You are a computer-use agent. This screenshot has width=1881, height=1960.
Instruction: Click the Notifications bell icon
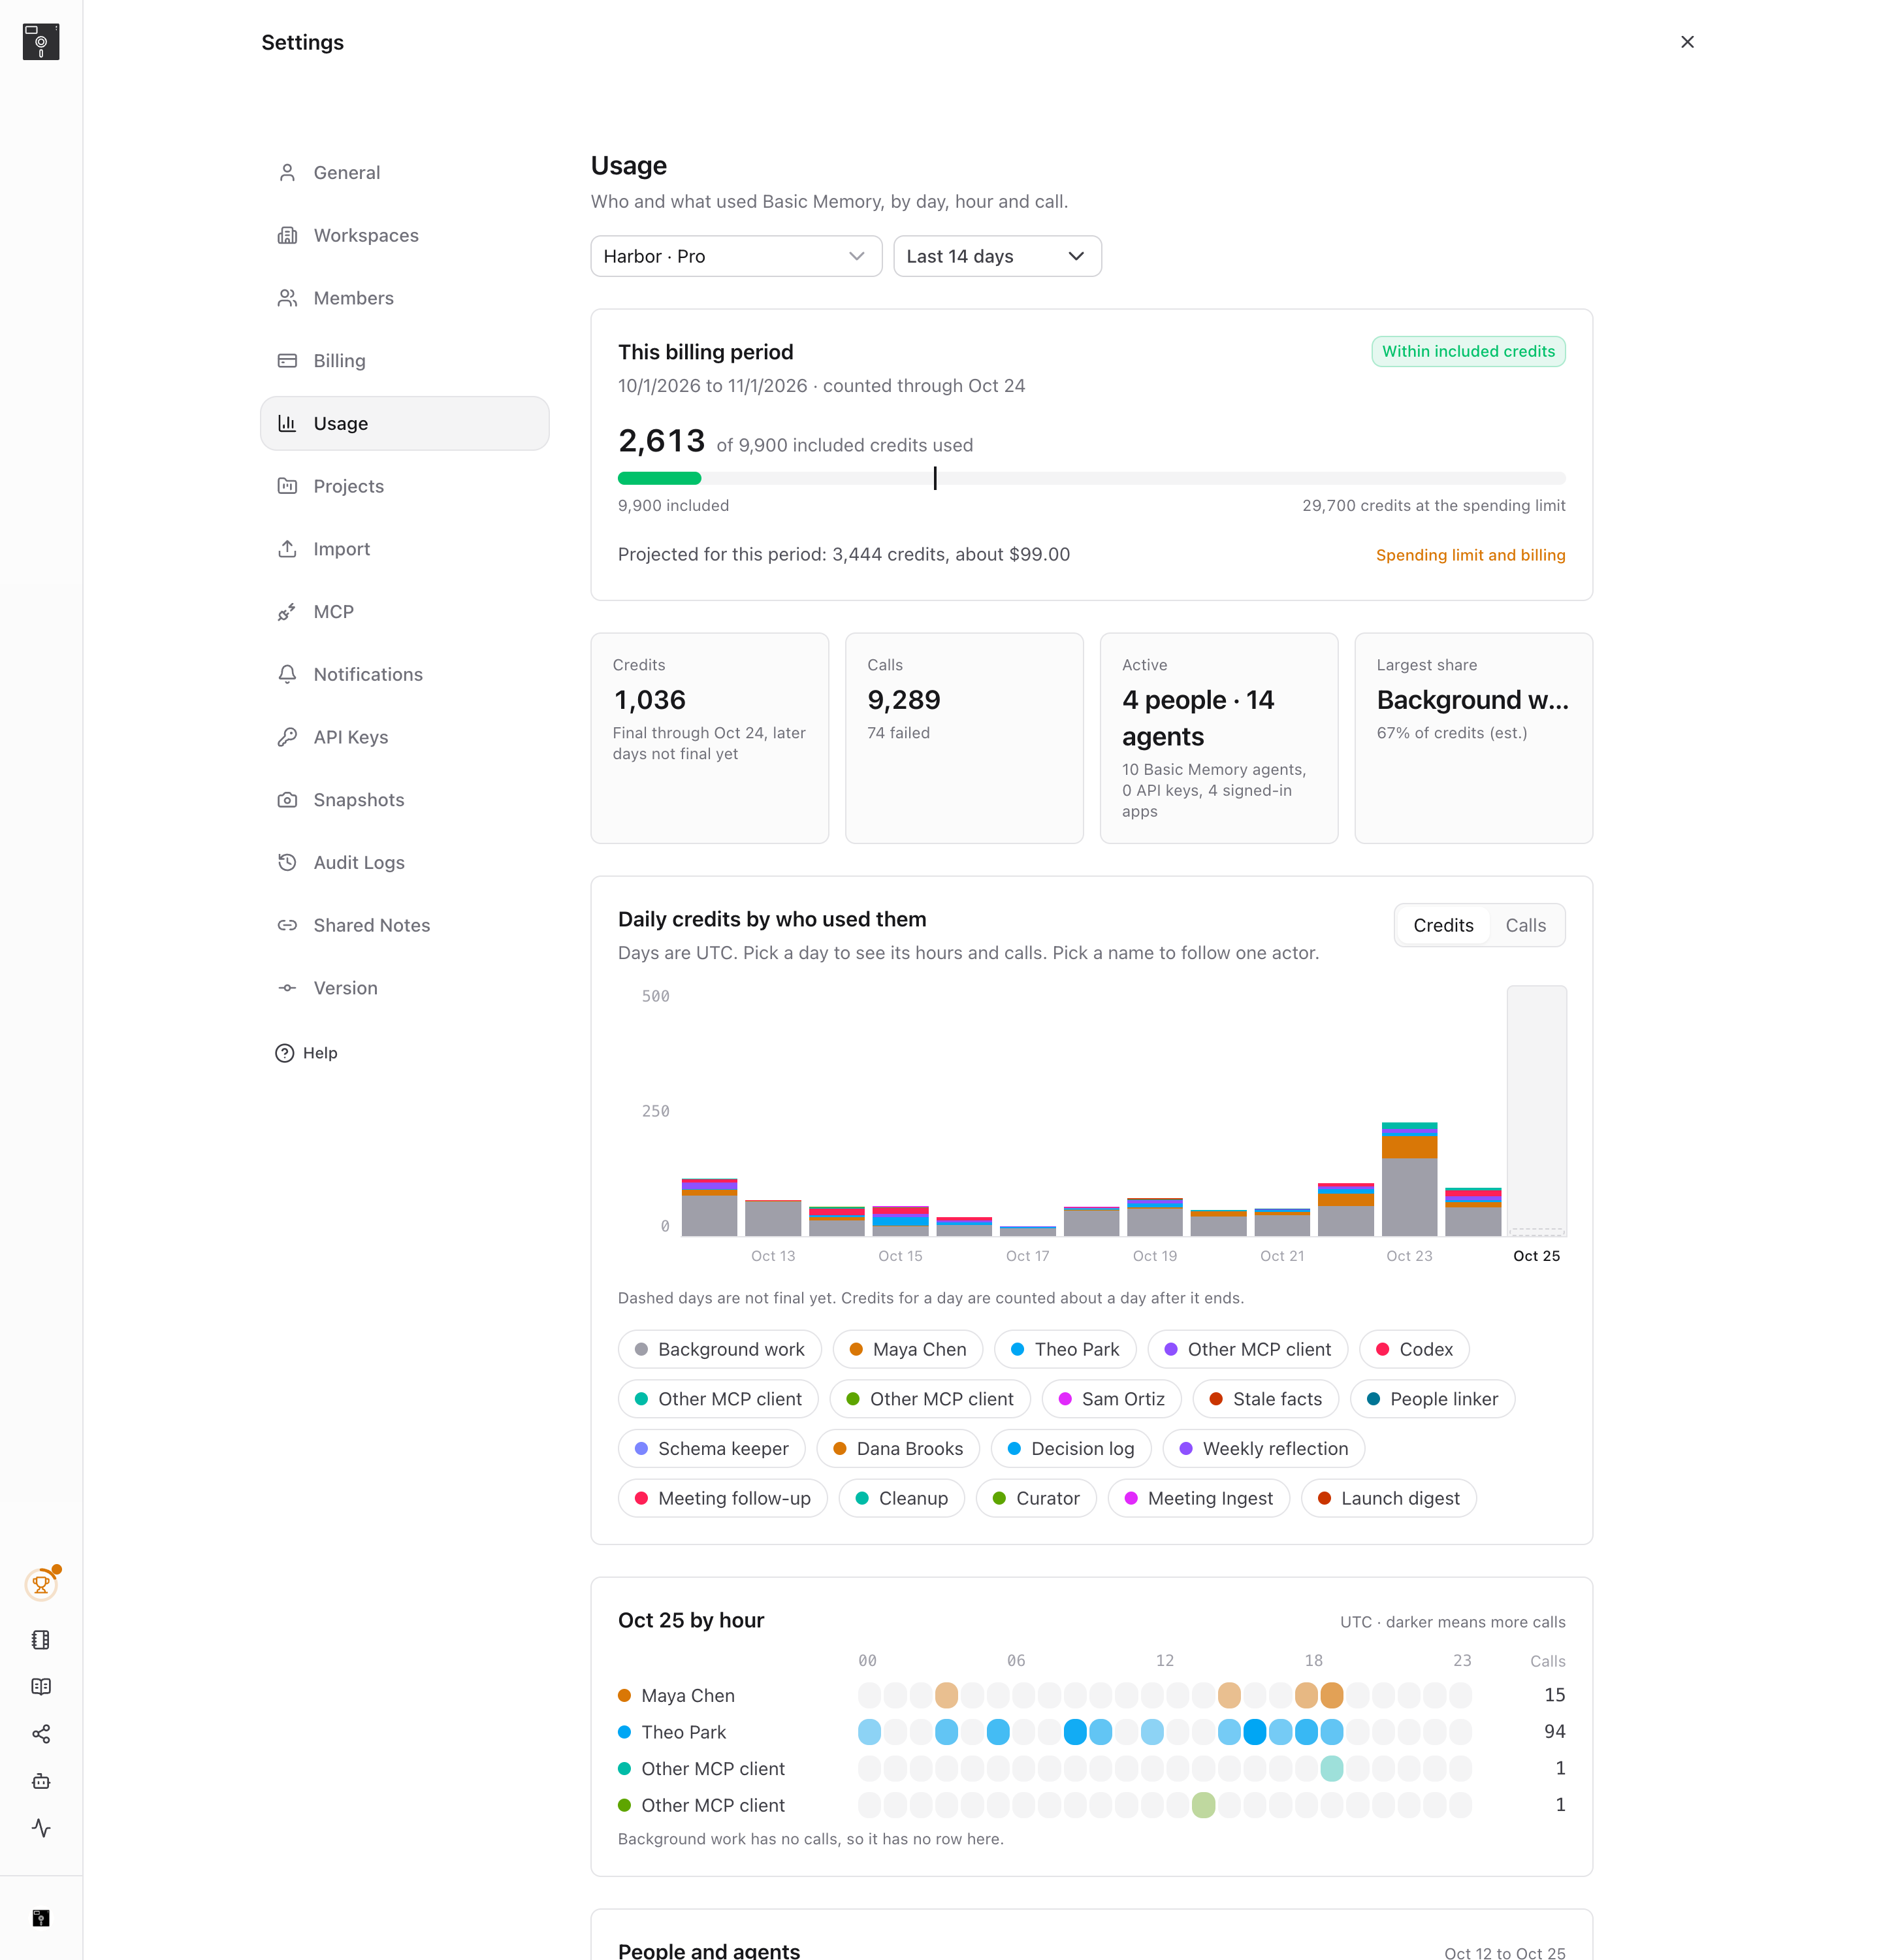click(x=287, y=674)
